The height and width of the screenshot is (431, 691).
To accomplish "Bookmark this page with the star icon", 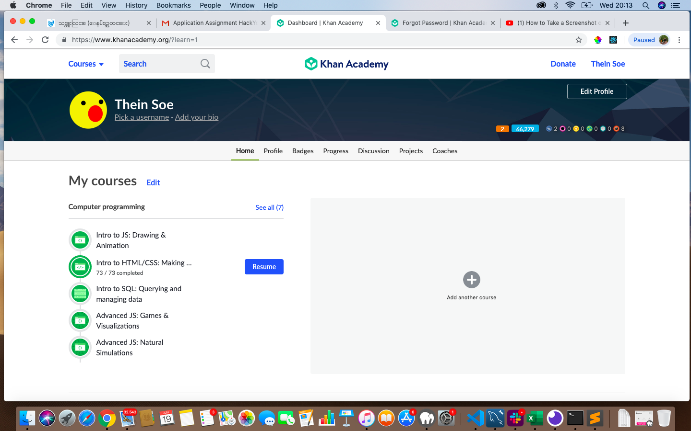I will [579, 40].
